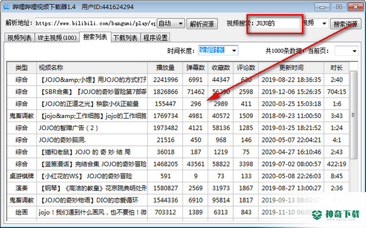
Task: Select row 【JOJO的奇妙物语】DIO的恋爱循环
Action: (x=178, y=200)
